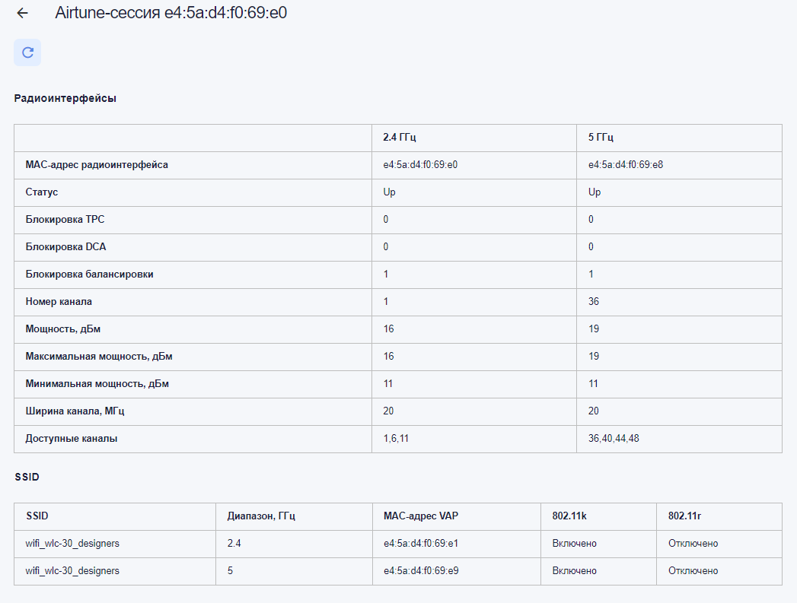This screenshot has height=603, width=797.
Task: Click available channels 1,6,11 cell
Action: [396, 439]
